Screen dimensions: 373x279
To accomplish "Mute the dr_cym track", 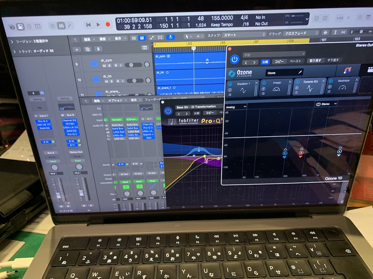I will coord(104,66).
